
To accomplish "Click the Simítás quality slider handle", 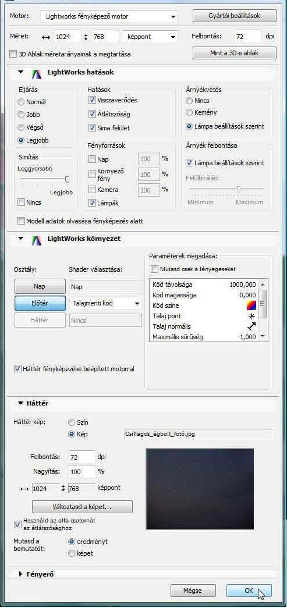I will (x=68, y=179).
